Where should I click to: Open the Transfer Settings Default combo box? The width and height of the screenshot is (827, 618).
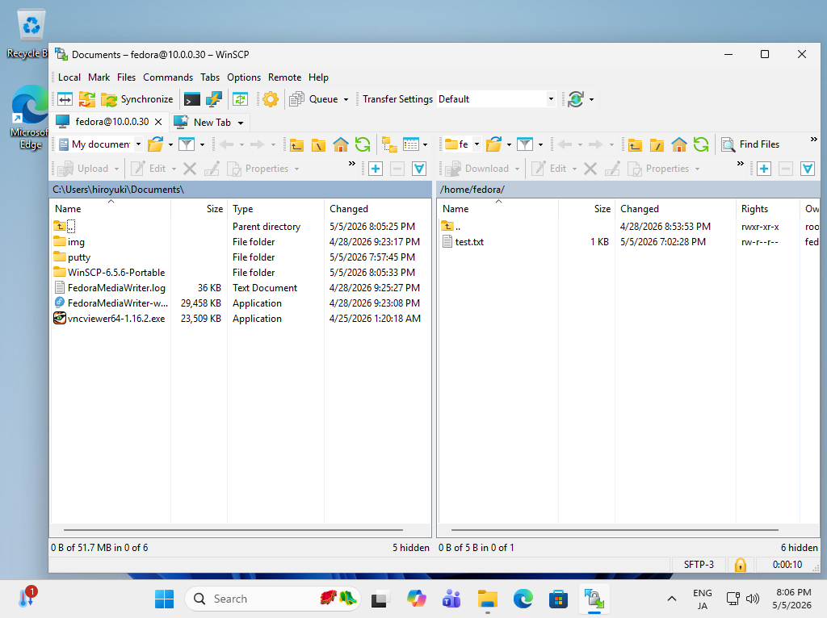tap(496, 99)
